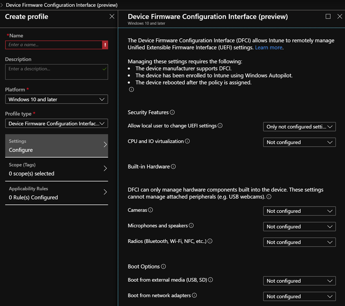Click the red error icon in Name field
345x306 pixels.
click(105, 45)
